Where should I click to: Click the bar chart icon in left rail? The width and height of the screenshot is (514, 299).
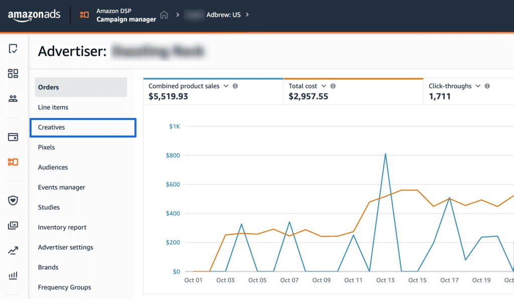pyautogui.click(x=13, y=275)
